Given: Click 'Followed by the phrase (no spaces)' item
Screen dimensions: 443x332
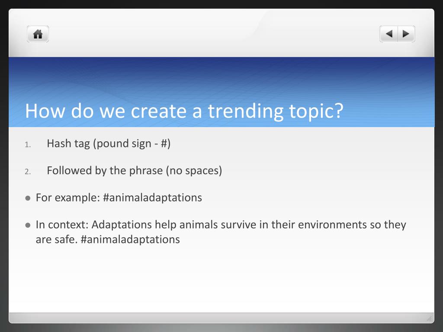Looking at the screenshot, I should pos(135,171).
